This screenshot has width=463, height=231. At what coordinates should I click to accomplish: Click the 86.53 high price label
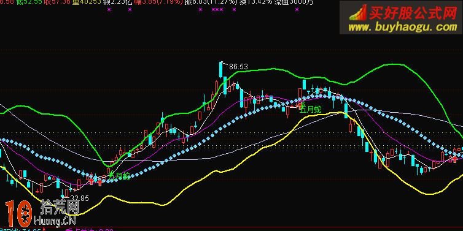click(238, 67)
